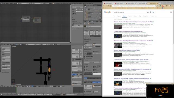The height and width of the screenshot is (98, 174).
Task: Open timeline editor type selector icon
Action: click(2, 95)
